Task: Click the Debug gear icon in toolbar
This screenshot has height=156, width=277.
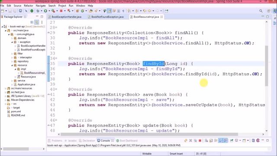Action: tap(38, 11)
